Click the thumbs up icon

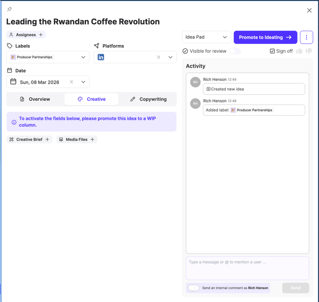tap(299, 51)
